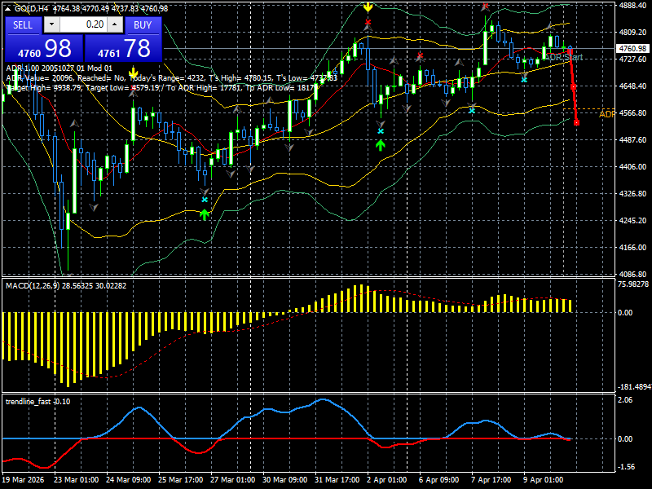The height and width of the screenshot is (489, 652).
Task: Click the current price tag 4760.98 on axis
Action: (632, 49)
